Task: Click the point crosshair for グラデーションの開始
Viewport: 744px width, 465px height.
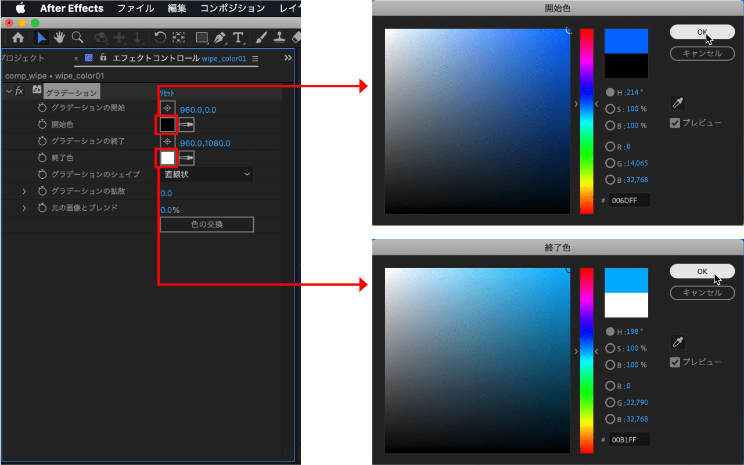Action: 167,109
